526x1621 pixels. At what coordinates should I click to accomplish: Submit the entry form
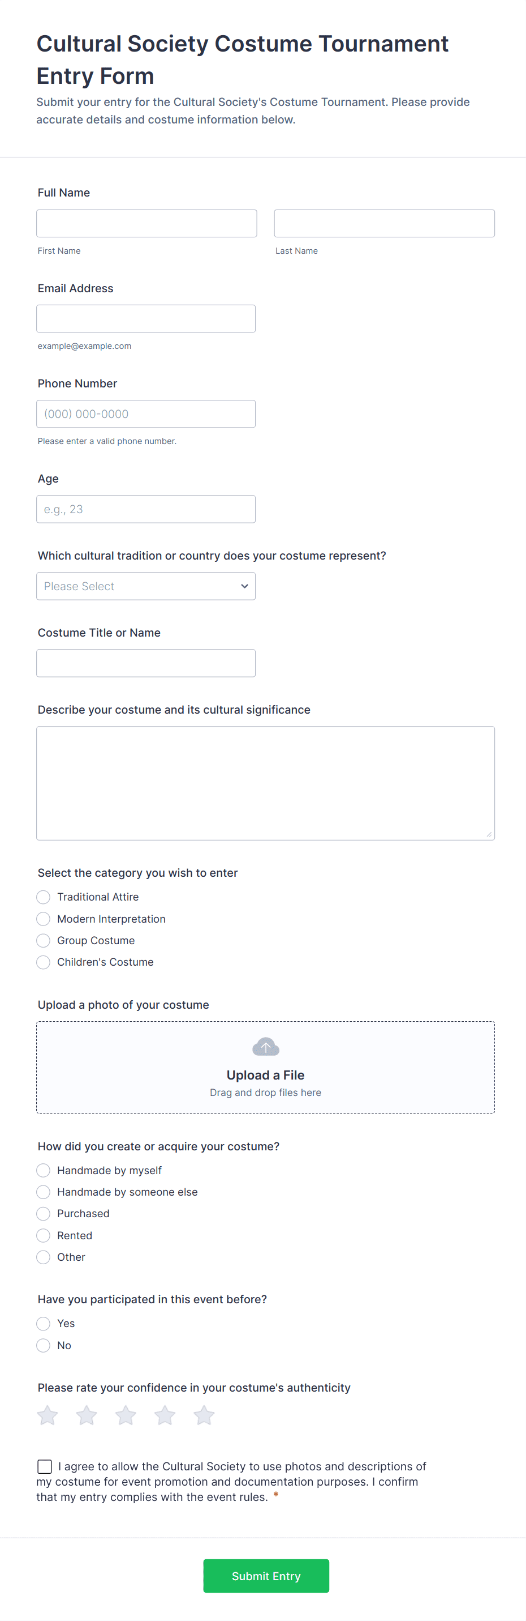pos(266,1576)
